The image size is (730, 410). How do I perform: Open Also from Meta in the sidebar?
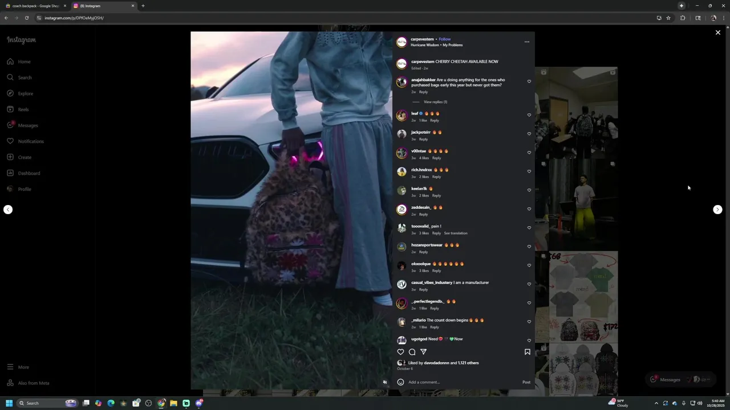tap(28, 383)
